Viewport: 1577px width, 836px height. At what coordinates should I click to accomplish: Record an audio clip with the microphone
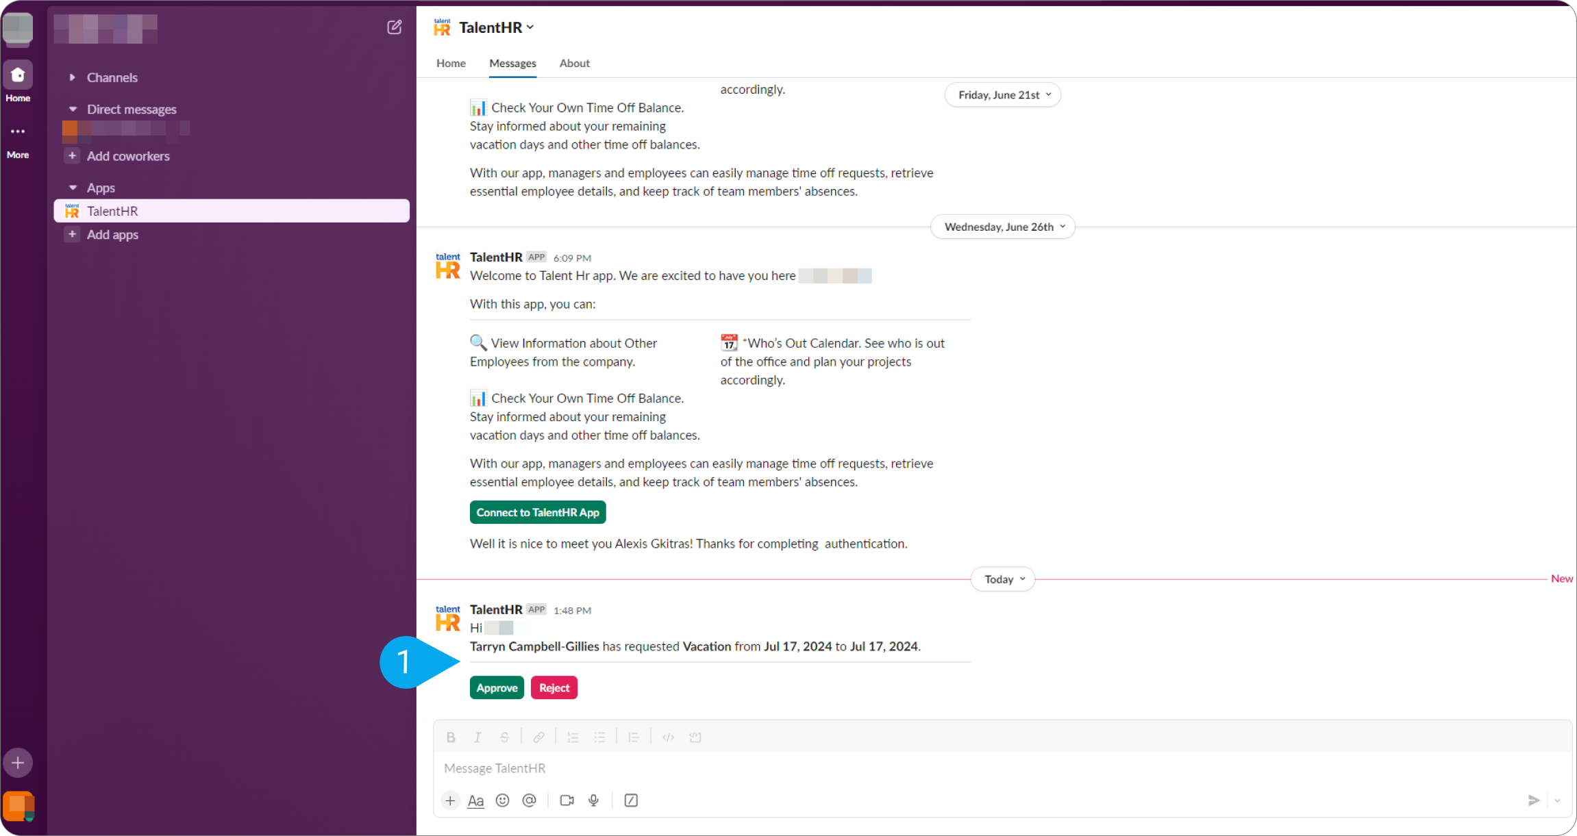(x=593, y=800)
